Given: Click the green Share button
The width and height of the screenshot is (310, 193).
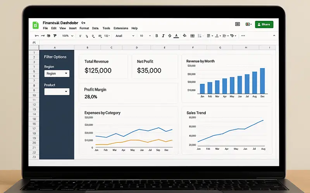Looking at the screenshot, I should coord(264,24).
